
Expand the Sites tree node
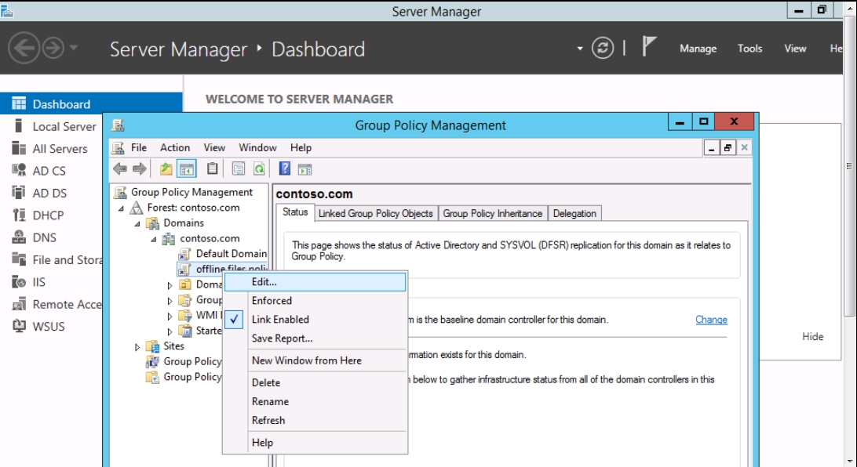tap(137, 346)
